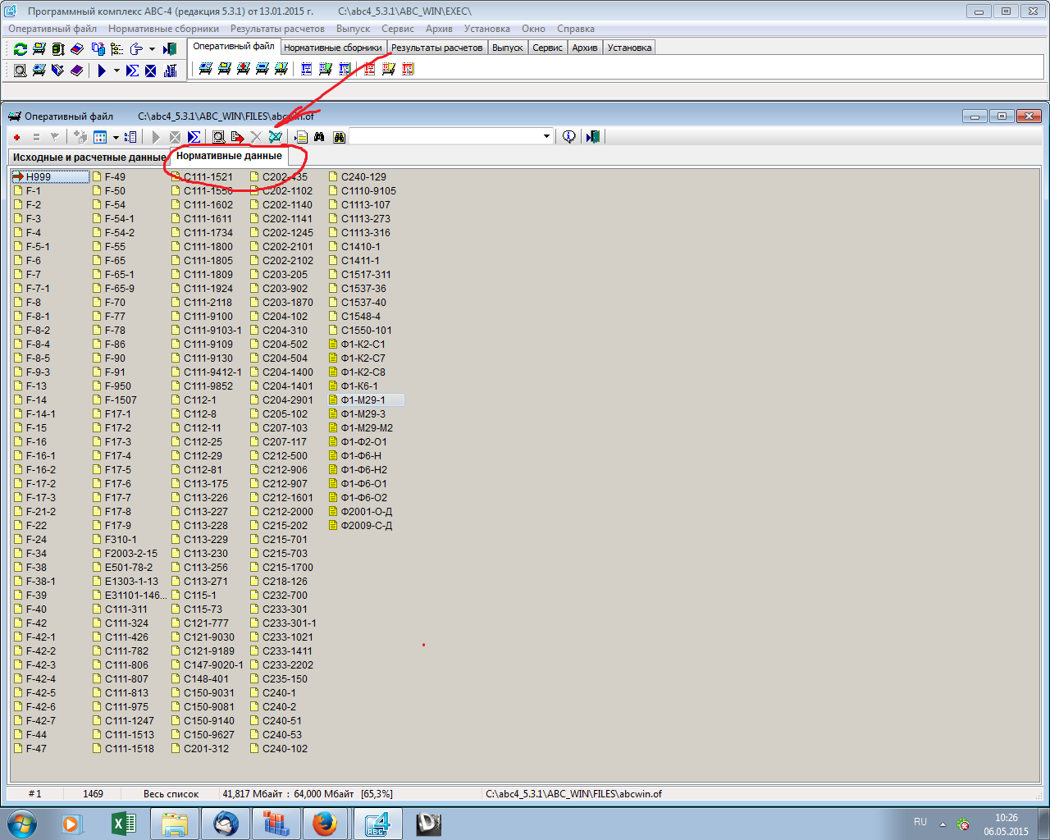This screenshot has width=1050, height=840.
Task: Open the Сервис menu
Action: (x=397, y=29)
